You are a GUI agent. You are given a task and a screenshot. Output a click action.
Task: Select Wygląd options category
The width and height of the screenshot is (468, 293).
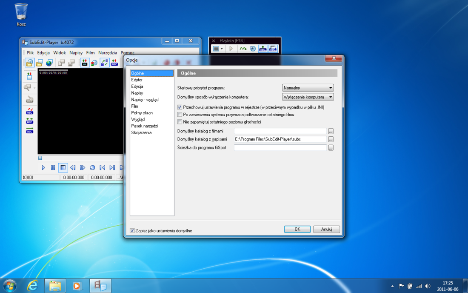point(138,119)
